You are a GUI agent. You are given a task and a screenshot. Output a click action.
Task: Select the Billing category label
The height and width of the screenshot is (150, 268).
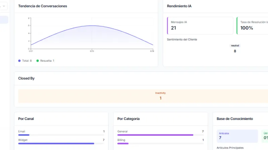click(121, 140)
